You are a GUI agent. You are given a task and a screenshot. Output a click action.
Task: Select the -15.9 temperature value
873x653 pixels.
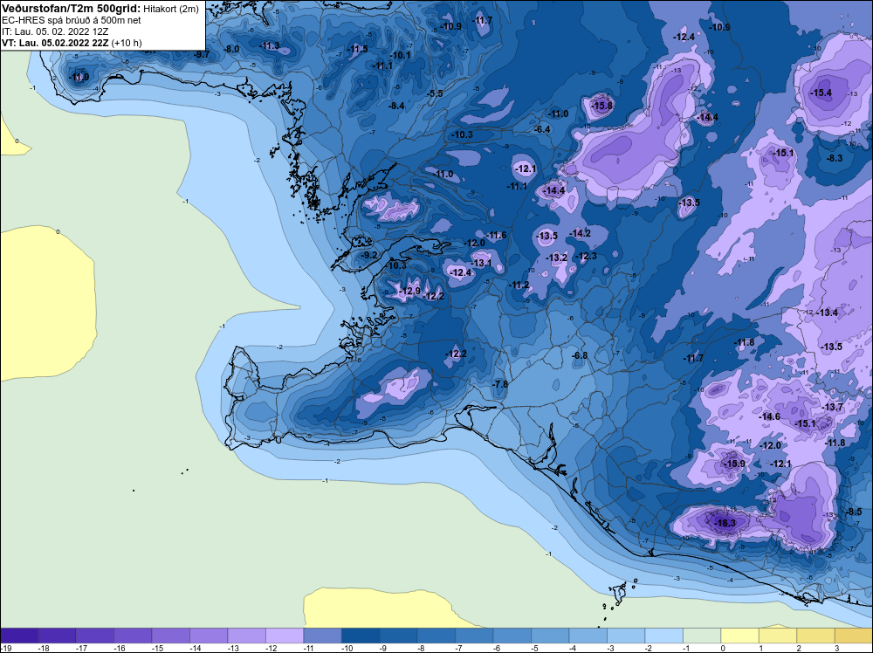[734, 464]
